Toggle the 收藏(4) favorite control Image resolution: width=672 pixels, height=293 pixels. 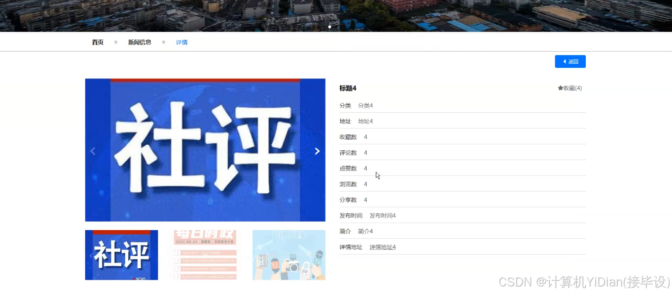click(x=569, y=88)
